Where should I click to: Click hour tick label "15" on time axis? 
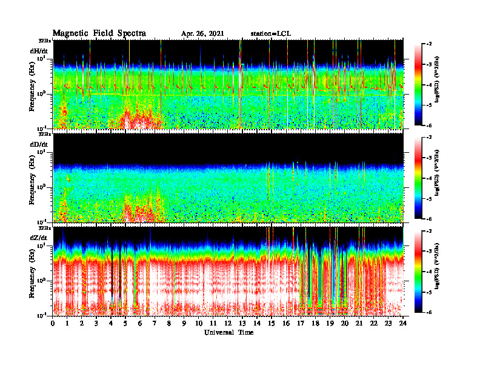click(x=272, y=324)
